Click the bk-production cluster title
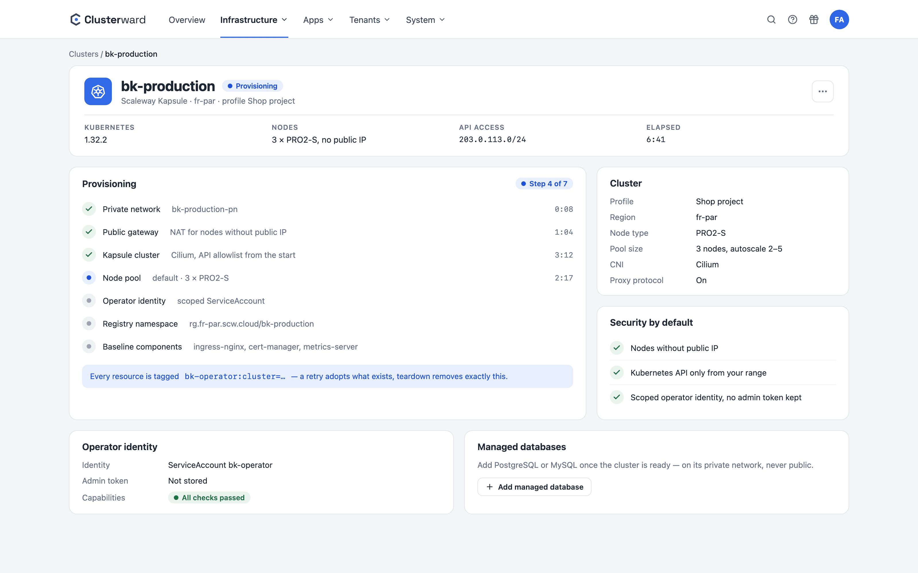Image resolution: width=918 pixels, height=573 pixels. pyautogui.click(x=168, y=87)
